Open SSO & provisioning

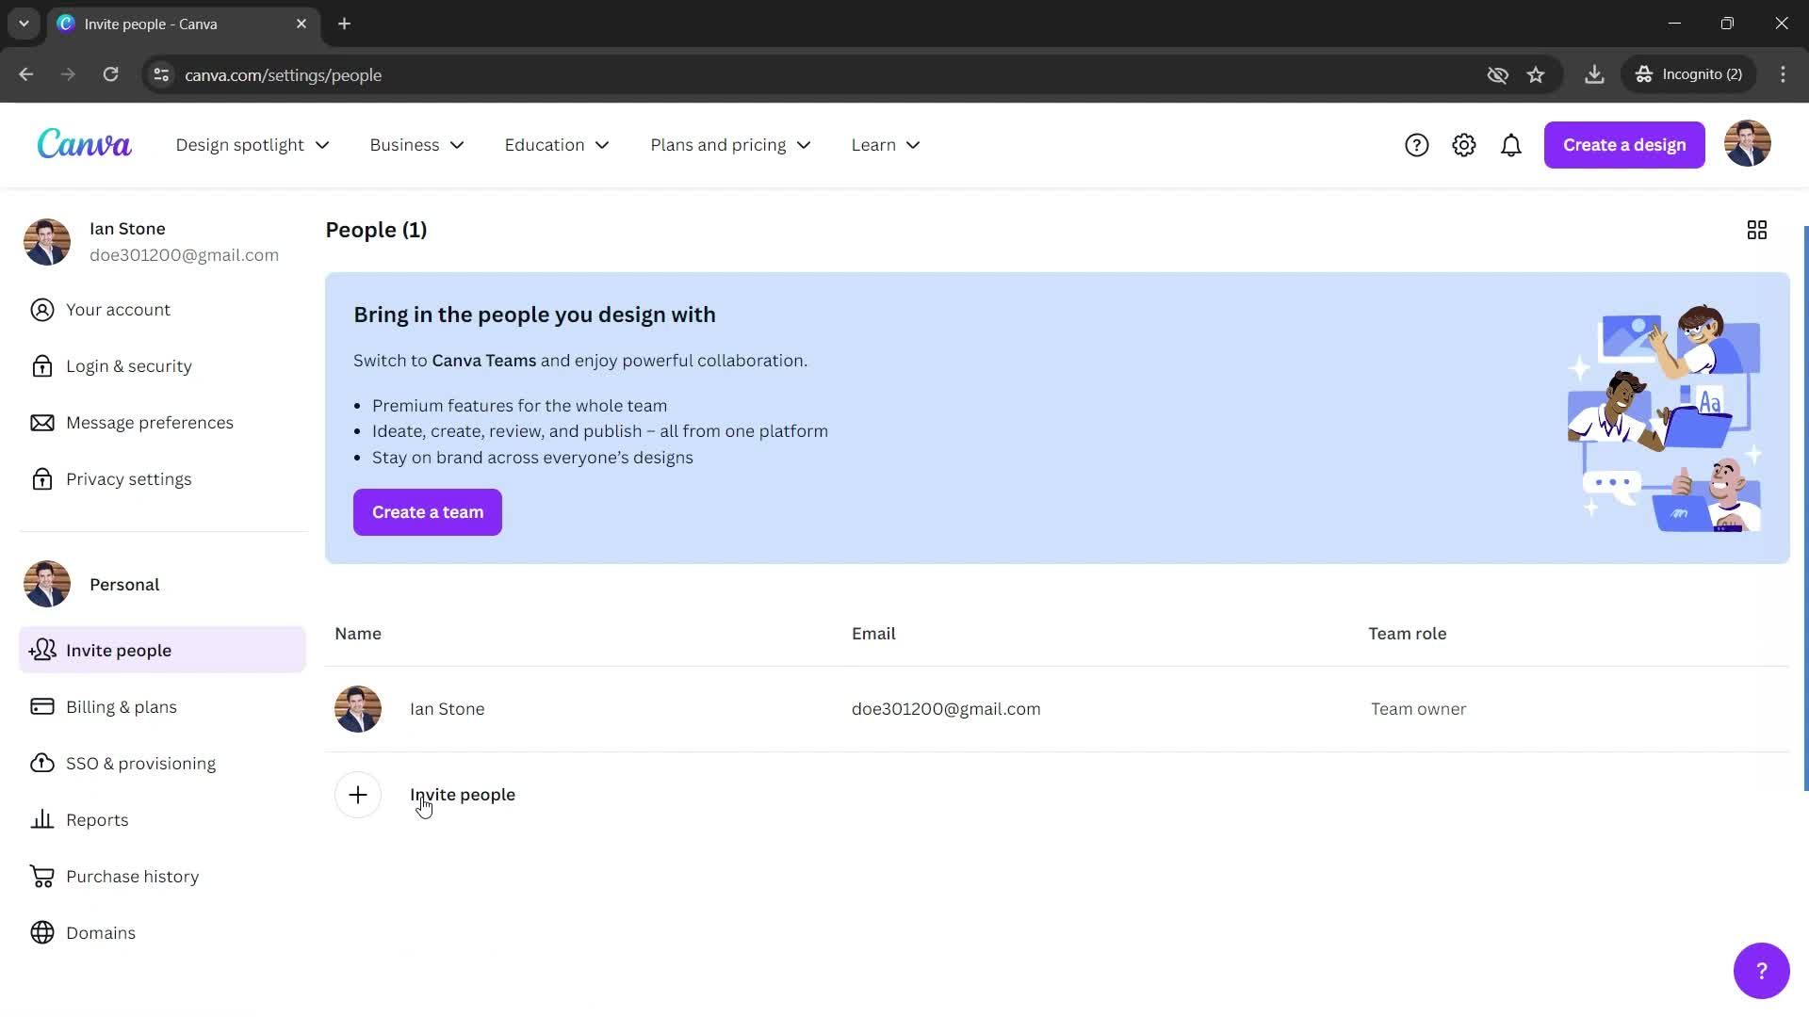click(162, 764)
